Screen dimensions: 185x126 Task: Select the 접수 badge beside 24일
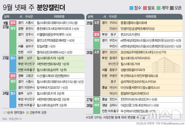[x=13, y=93]
